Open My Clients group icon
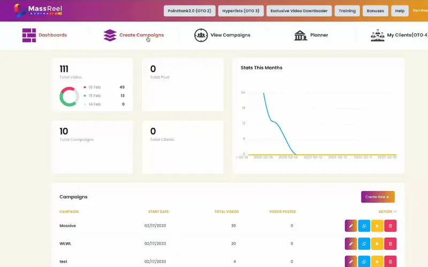The height and width of the screenshot is (267, 428). click(x=378, y=35)
